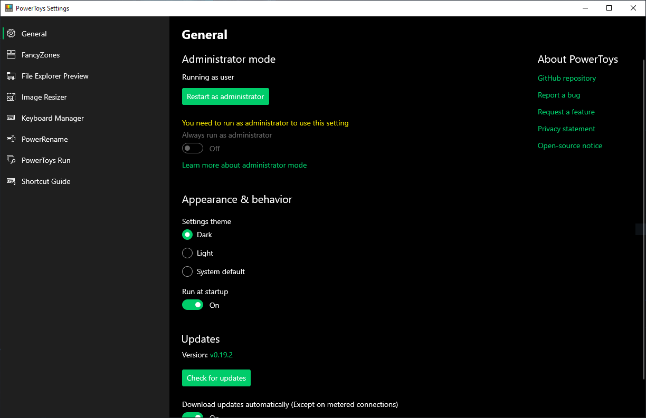The image size is (646, 418).
Task: Click the Check for updates button
Action: point(216,378)
